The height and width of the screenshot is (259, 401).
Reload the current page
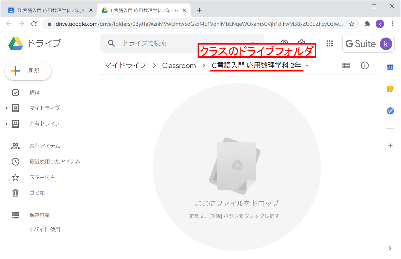(x=34, y=24)
